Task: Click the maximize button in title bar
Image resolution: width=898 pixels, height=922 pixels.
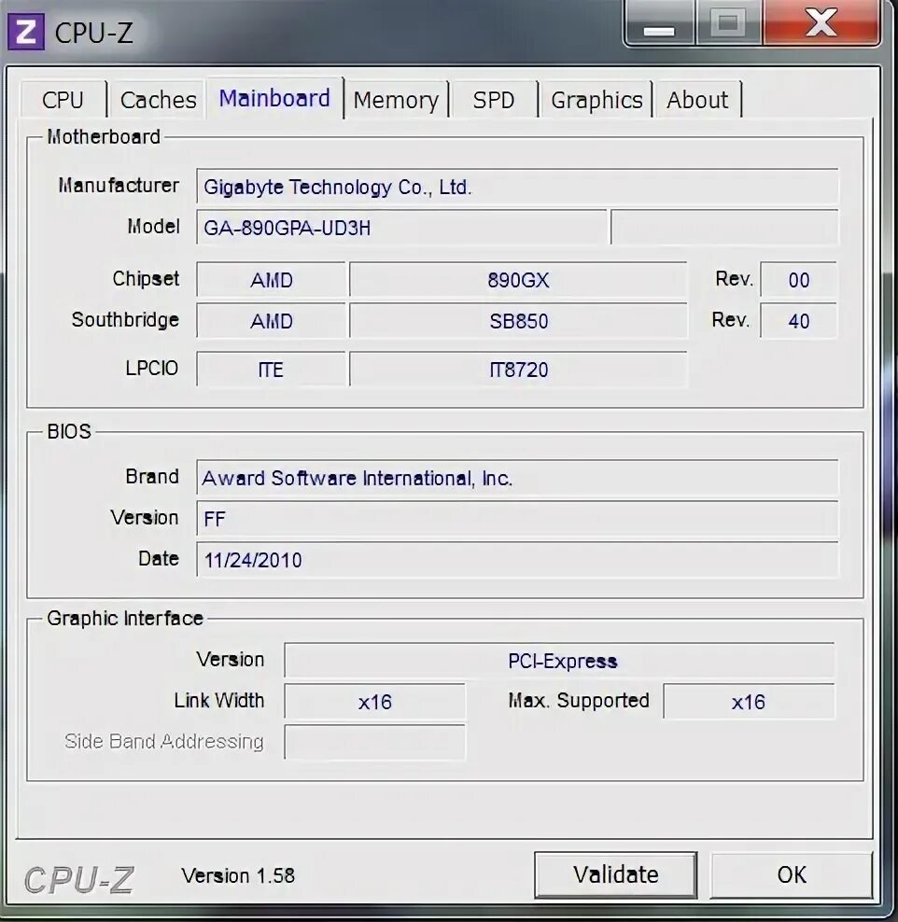Action: (x=729, y=24)
